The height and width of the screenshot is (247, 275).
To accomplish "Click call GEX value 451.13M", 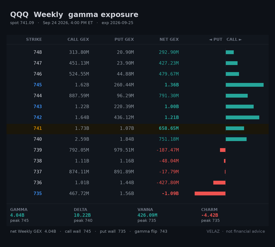I will coord(79,63).
